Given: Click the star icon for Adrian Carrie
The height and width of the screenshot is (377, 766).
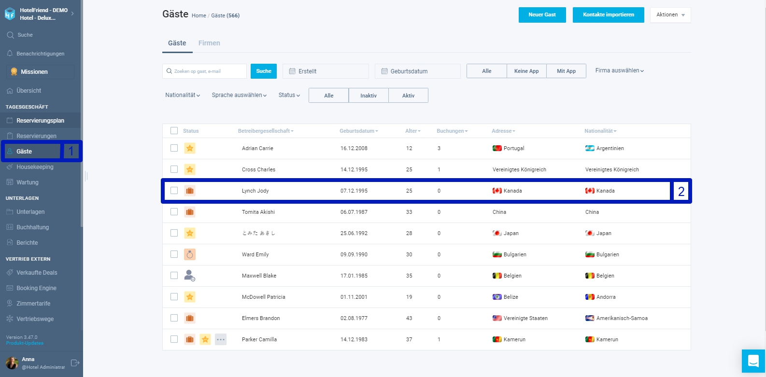Looking at the screenshot, I should click(x=190, y=148).
